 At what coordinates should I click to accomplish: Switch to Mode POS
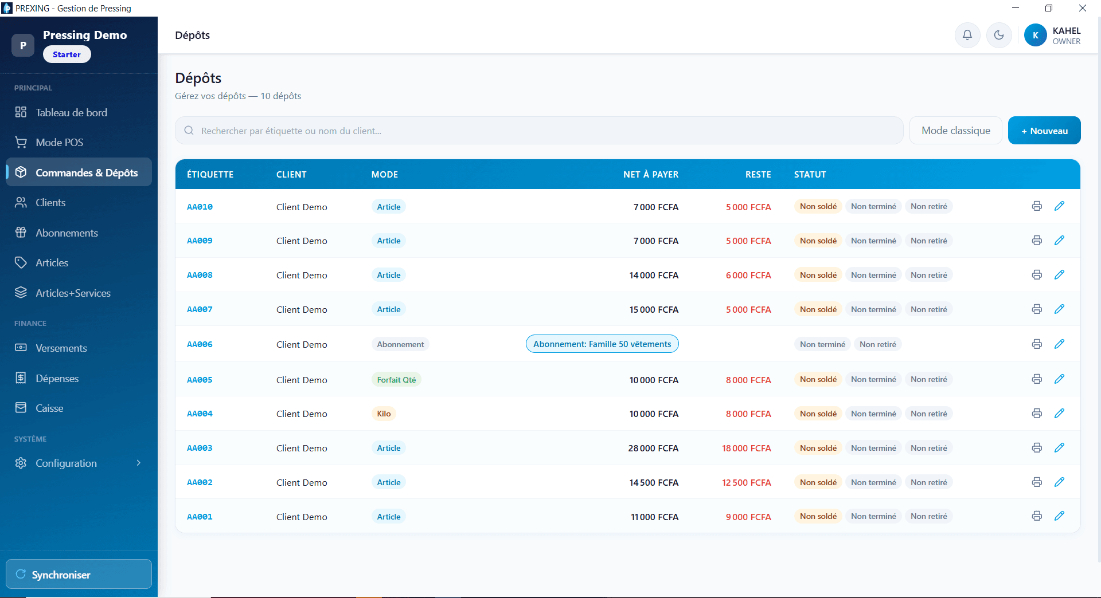pyautogui.click(x=79, y=142)
